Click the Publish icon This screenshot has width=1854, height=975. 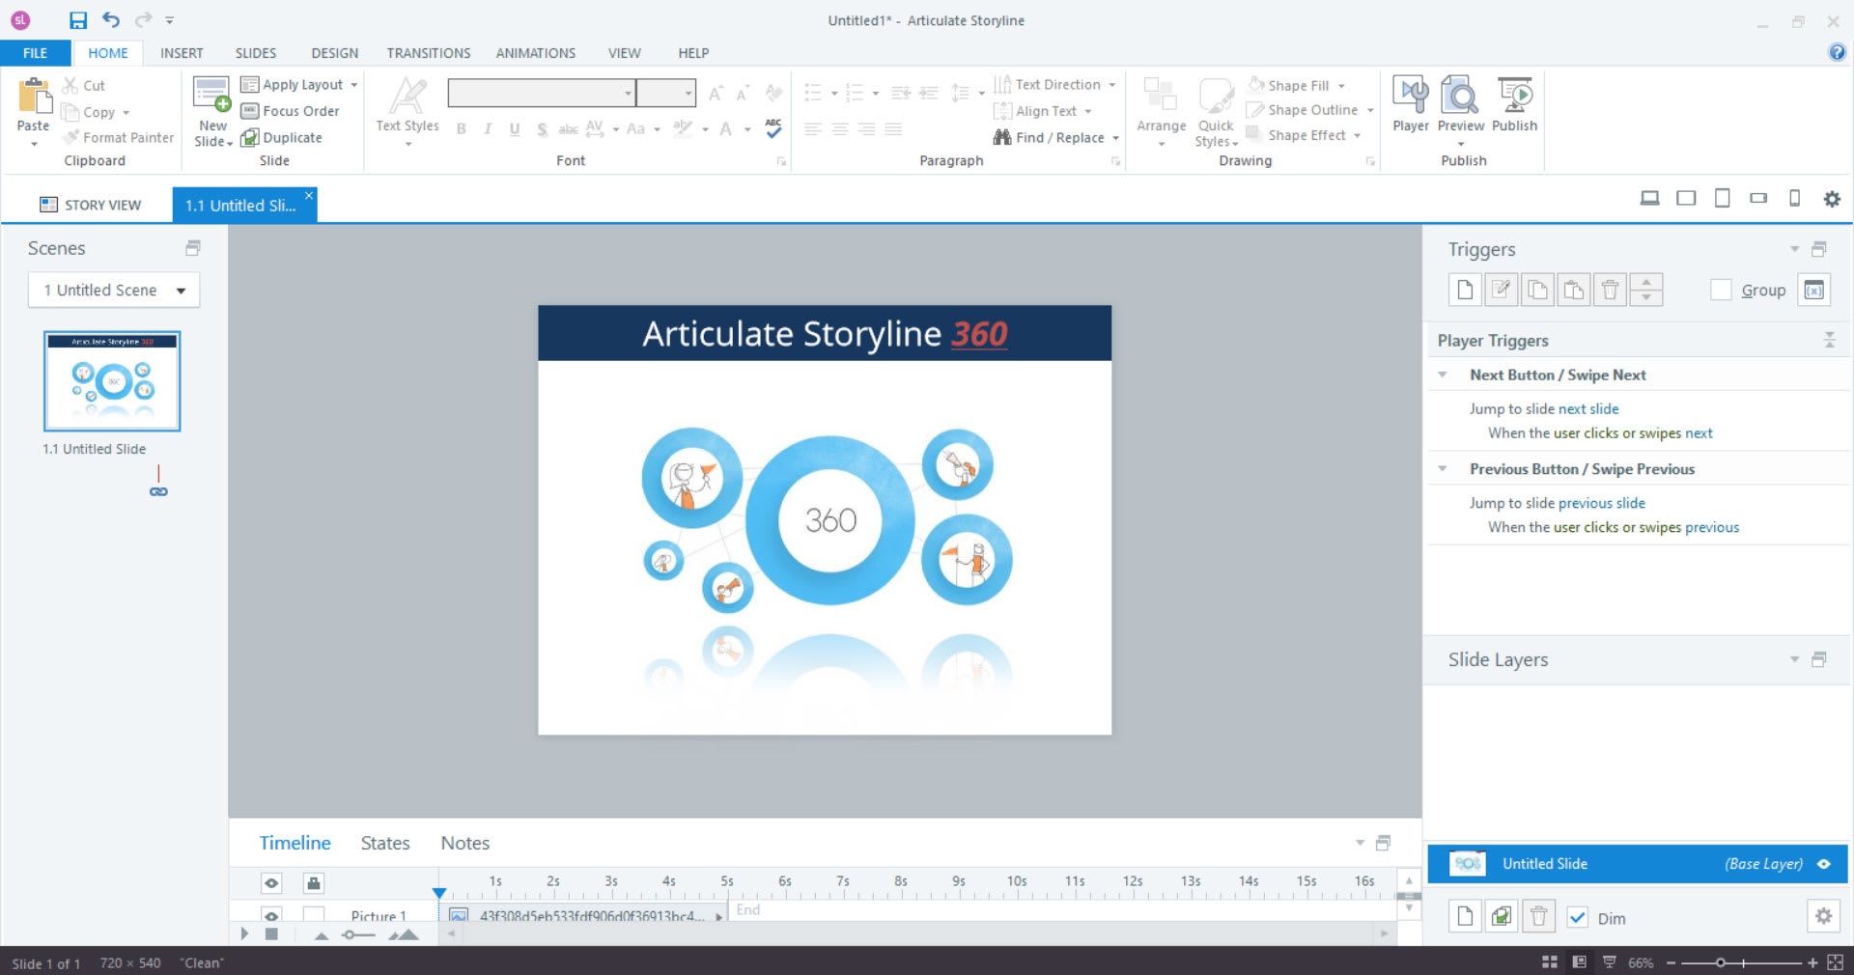click(x=1515, y=95)
